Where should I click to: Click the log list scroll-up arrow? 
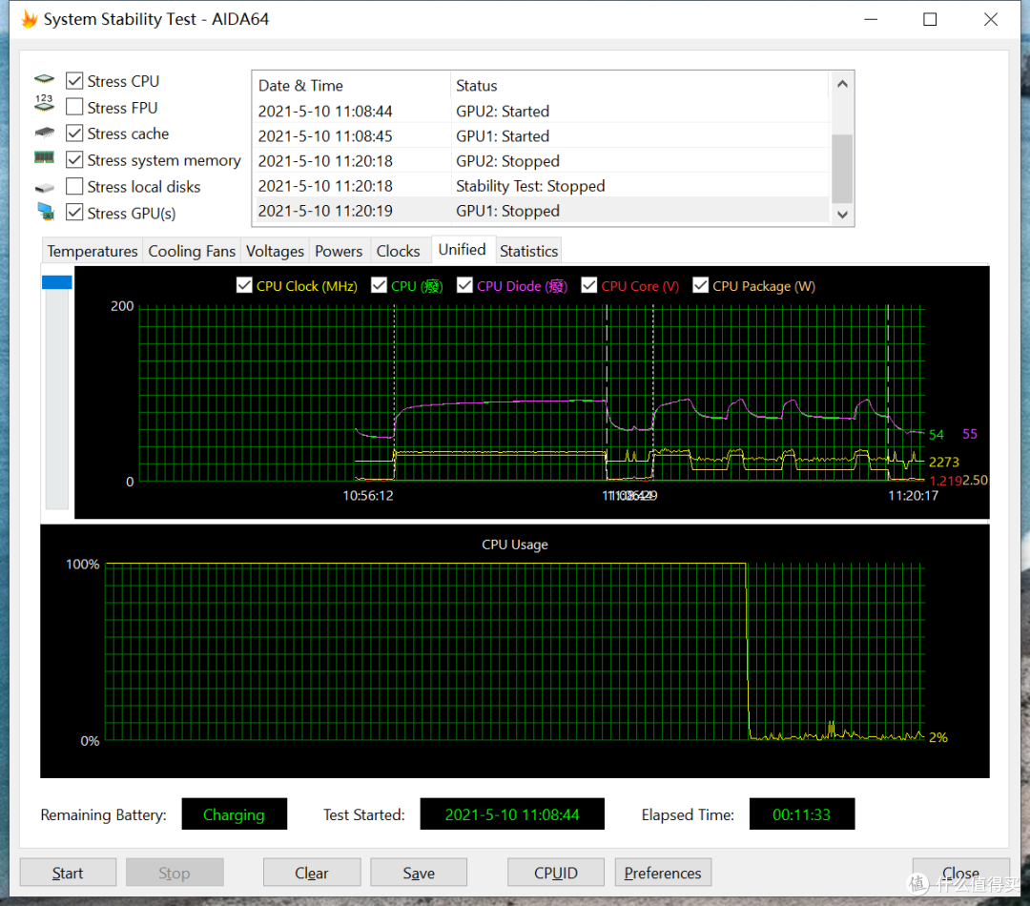842,84
